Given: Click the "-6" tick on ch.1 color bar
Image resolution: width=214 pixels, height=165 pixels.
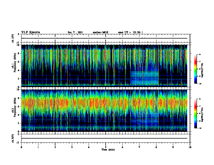Looking at the screenshot, I should [x=199, y=54].
